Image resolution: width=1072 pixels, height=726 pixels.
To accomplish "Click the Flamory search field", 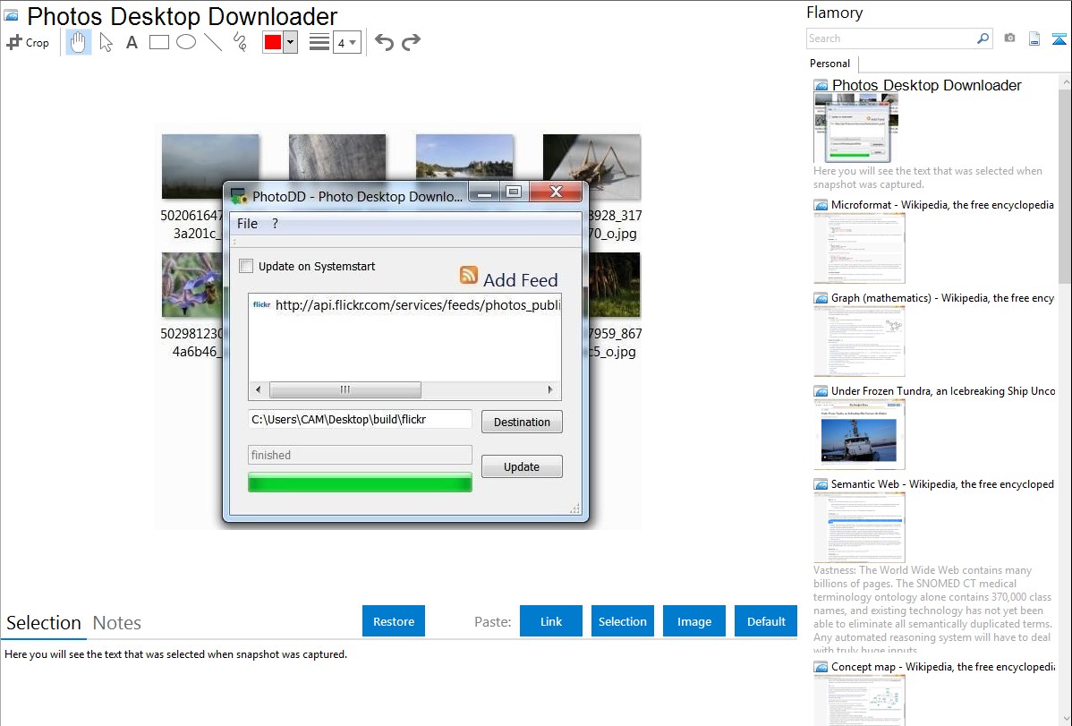I will 891,38.
